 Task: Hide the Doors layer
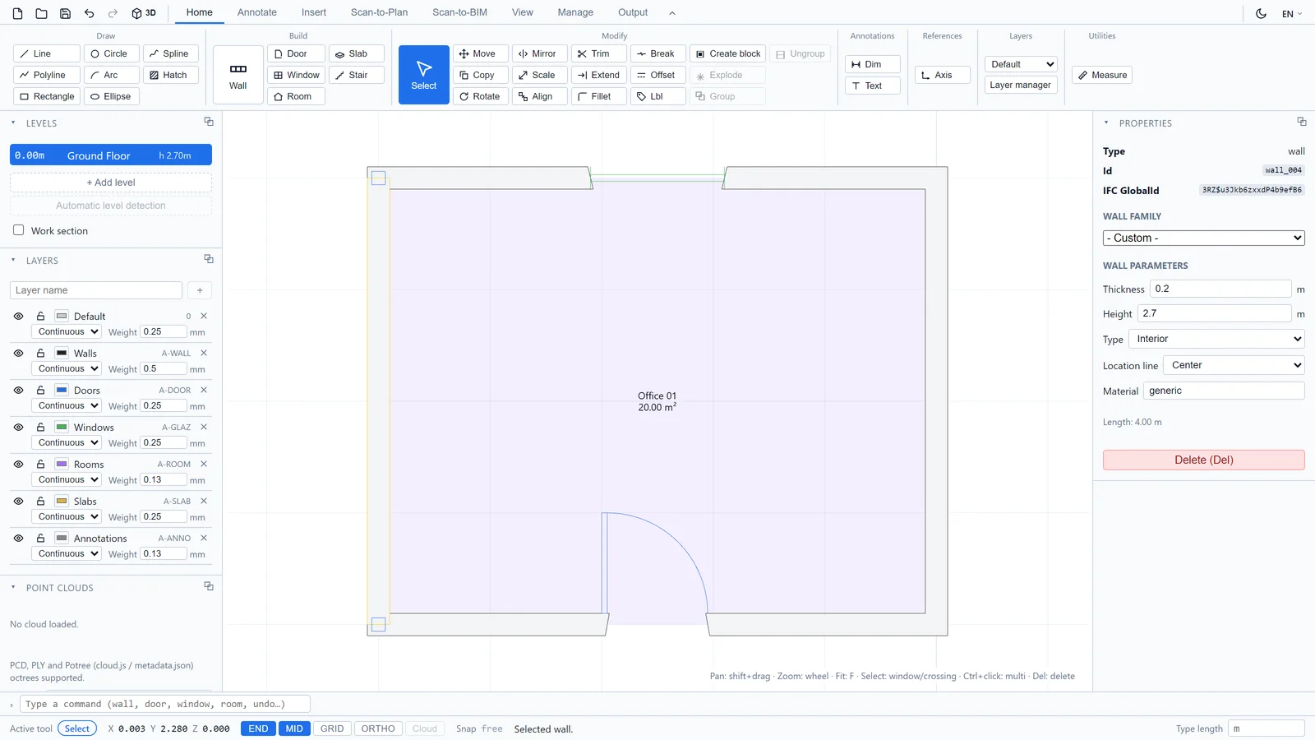[x=18, y=390]
